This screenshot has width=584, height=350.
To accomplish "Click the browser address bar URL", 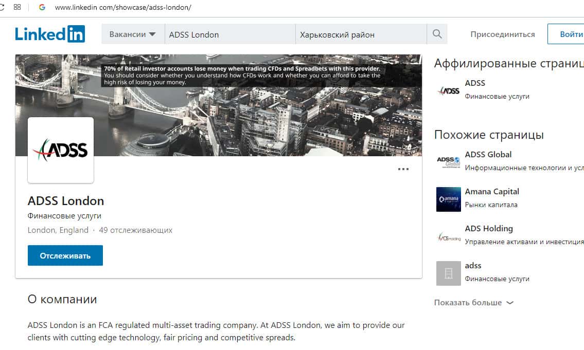I will point(123,7).
